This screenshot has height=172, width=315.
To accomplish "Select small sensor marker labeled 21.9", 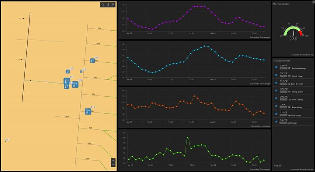I will (81, 71).
